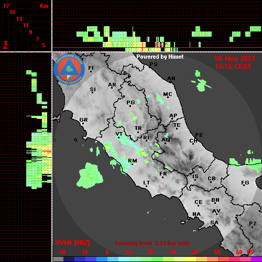Click the dark navy segment of the color scale
This screenshot has width=262, height=262.
point(69,259)
